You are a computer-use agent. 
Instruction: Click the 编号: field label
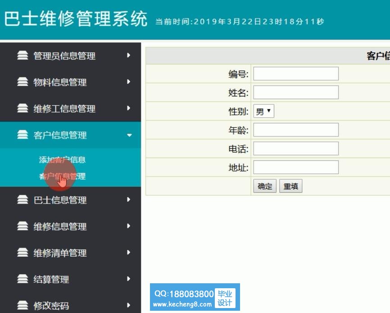point(239,74)
